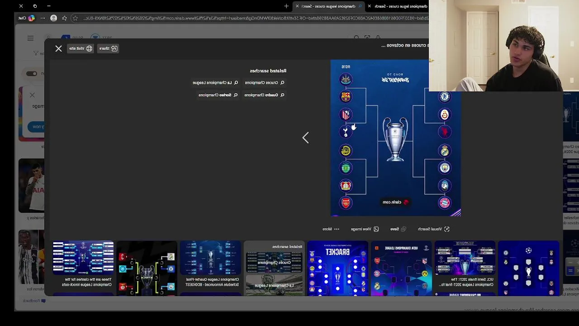Image resolution: width=579 pixels, height=326 pixels.
Task: Click the Bing search-by-image icon
Action: tap(367, 38)
